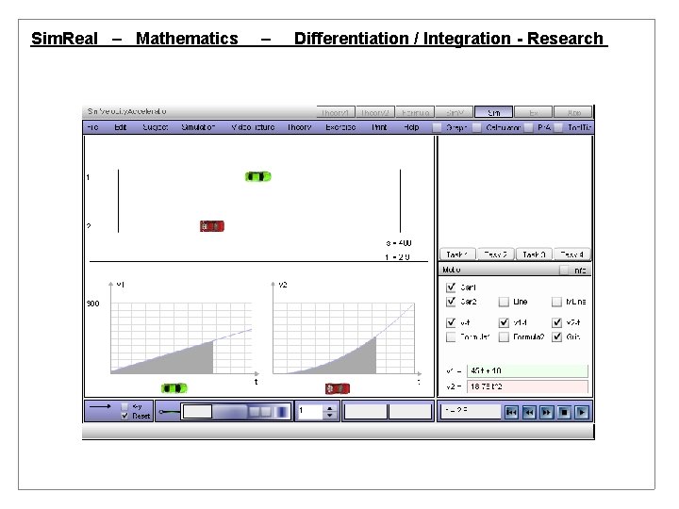Click the fast-forward playback button
Screen dimensions: 679x509
[546, 413]
